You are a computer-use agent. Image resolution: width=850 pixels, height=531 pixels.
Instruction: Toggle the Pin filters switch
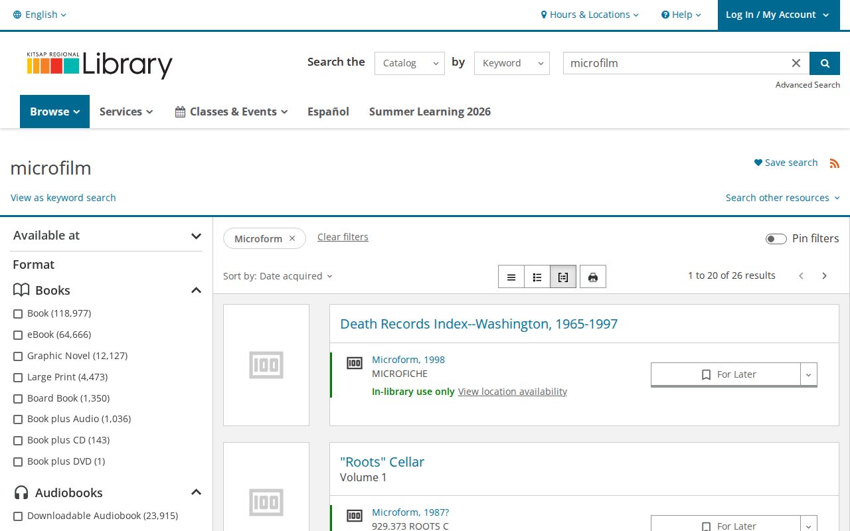click(776, 239)
